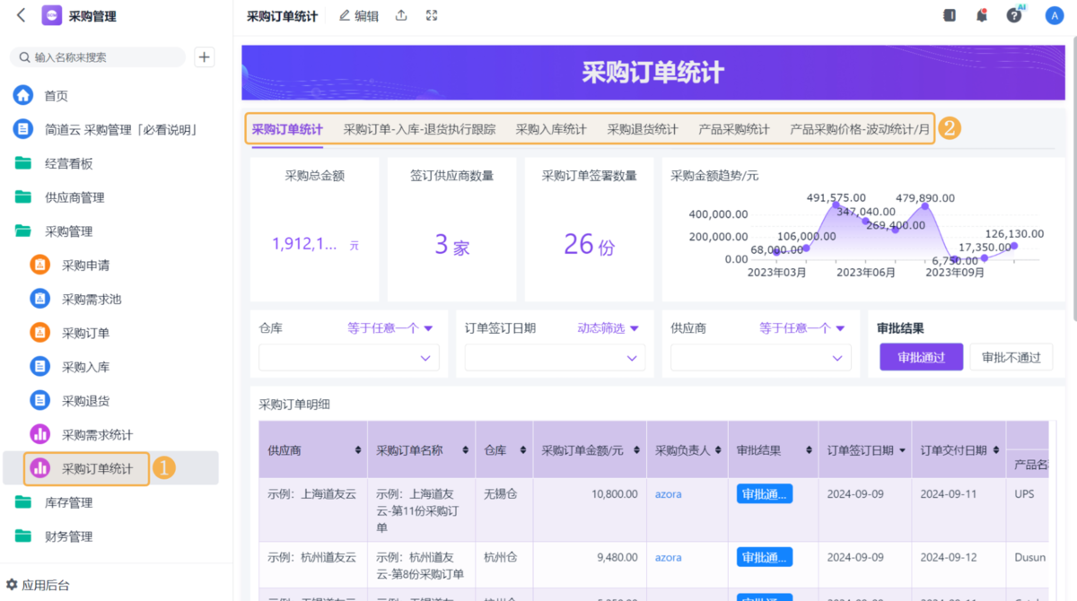
Task: Open the 仓库 filter dropdown field
Action: pos(348,358)
